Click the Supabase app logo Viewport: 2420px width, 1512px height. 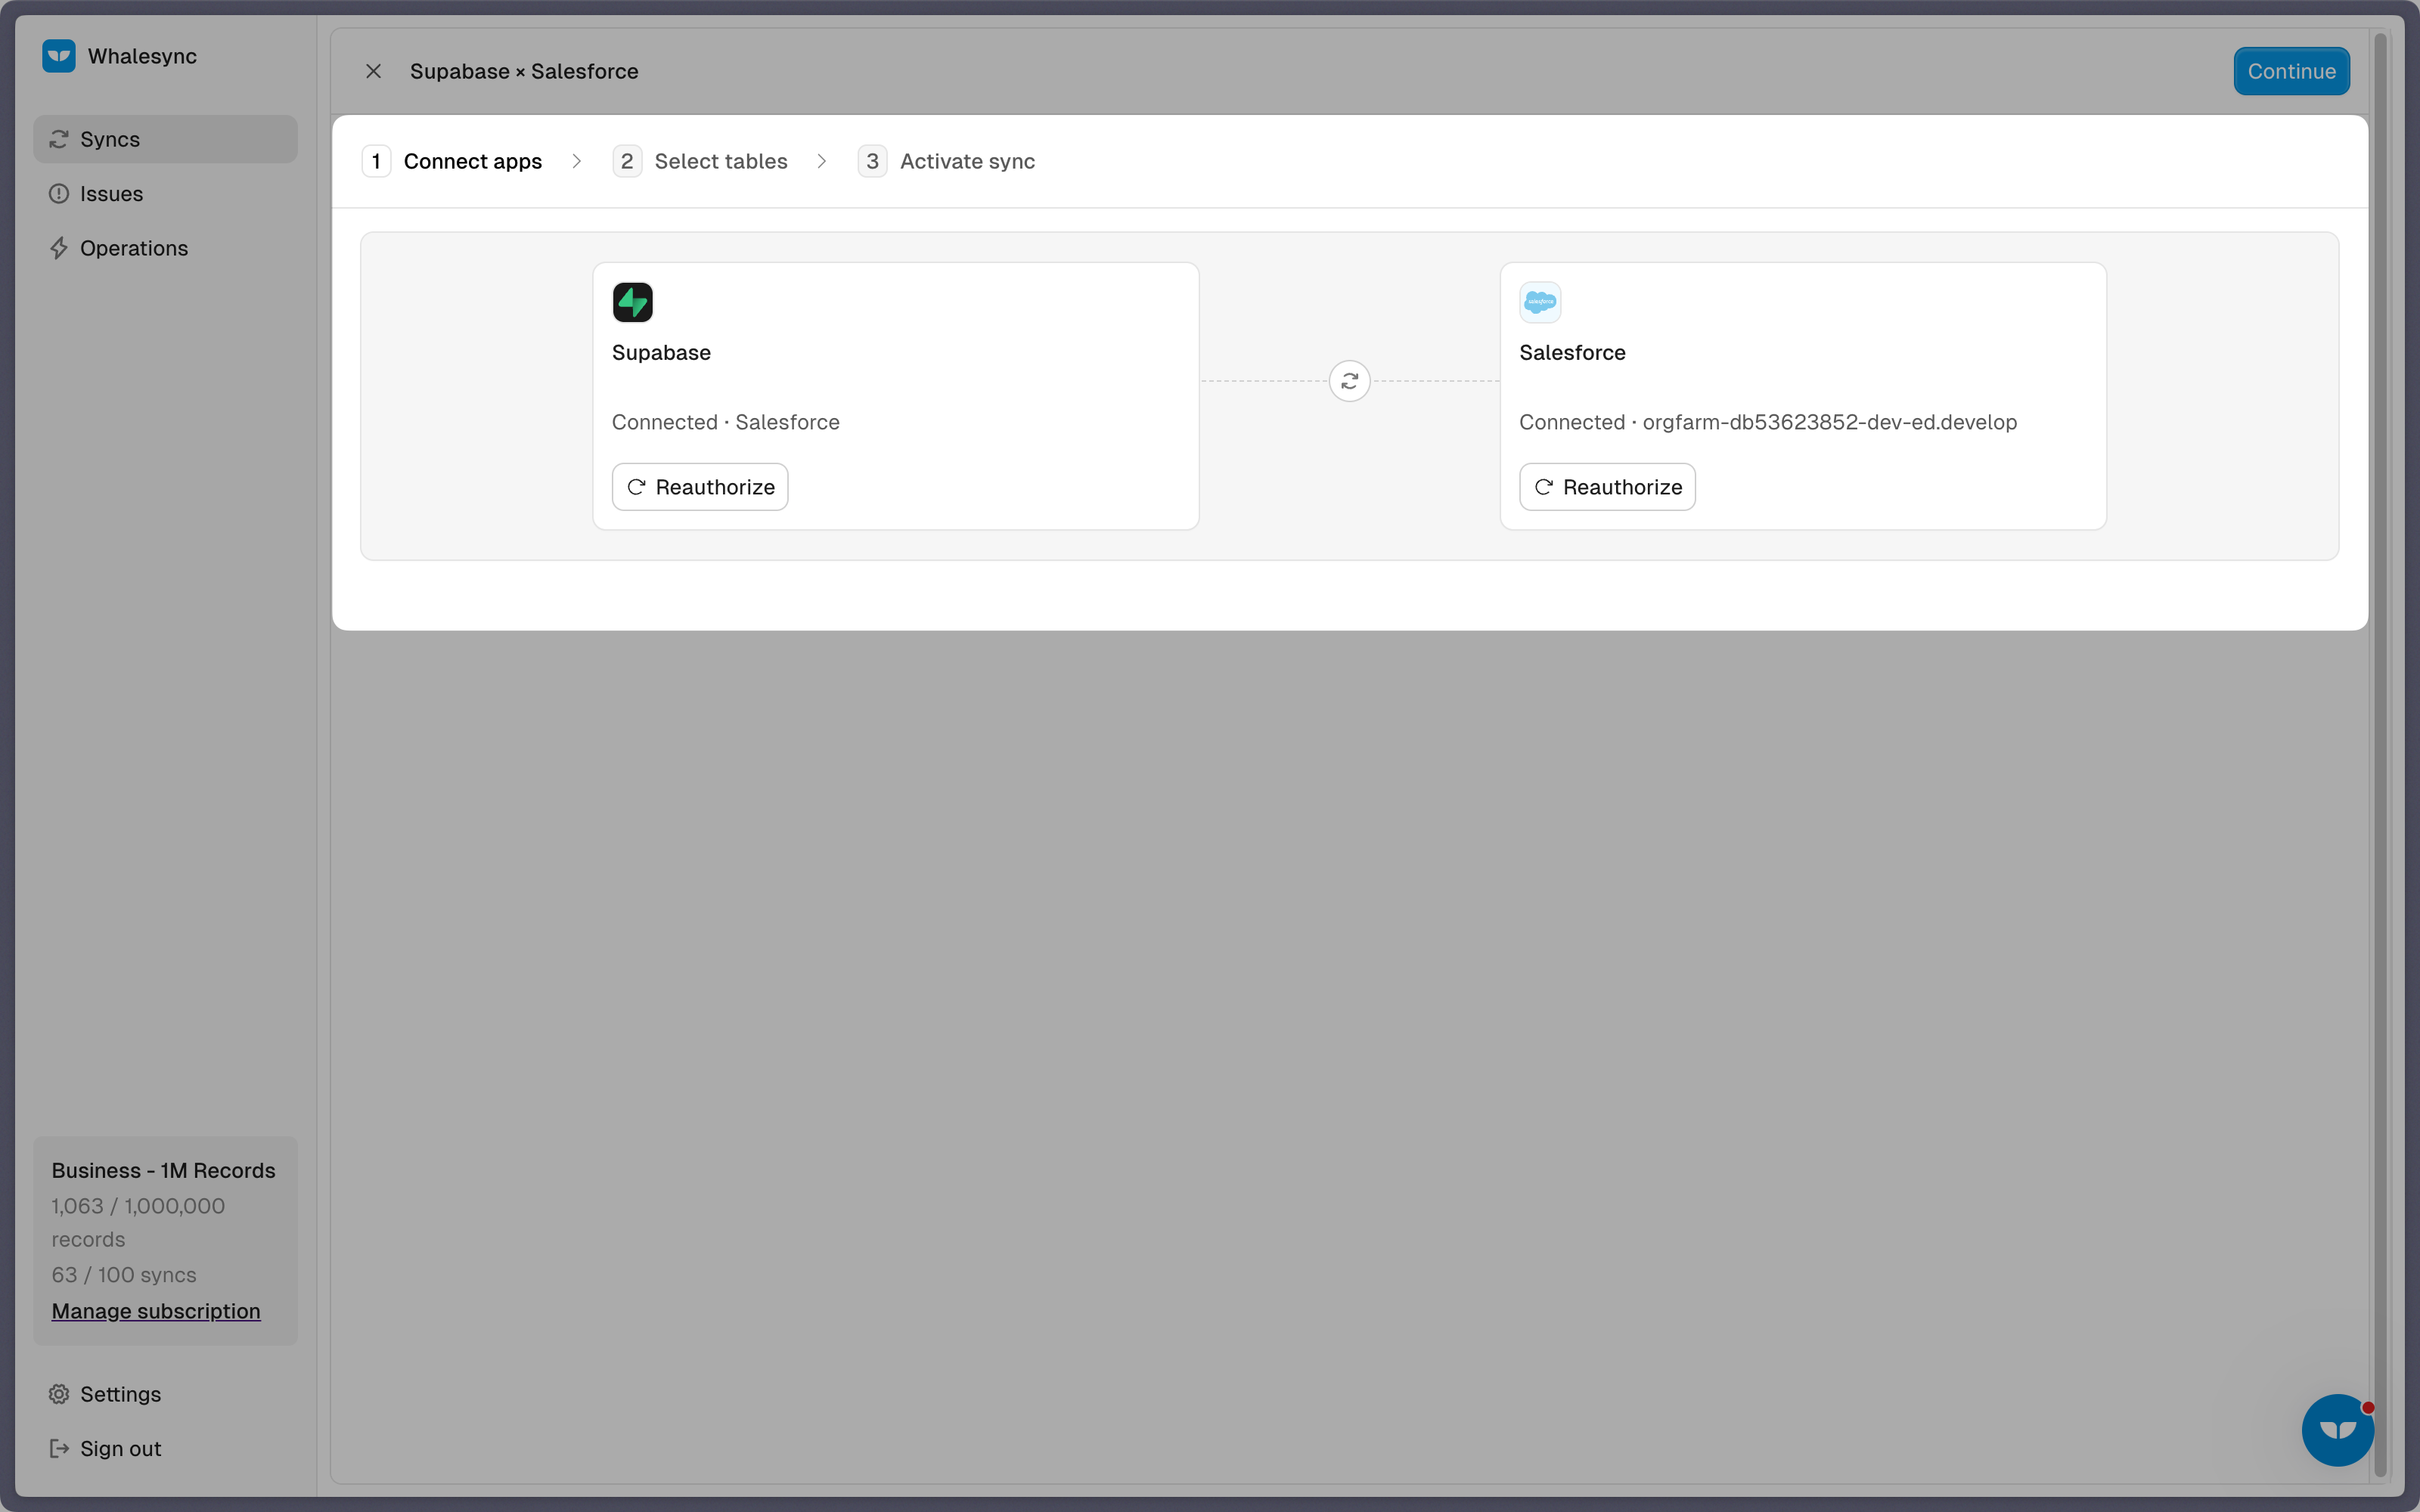[633, 302]
